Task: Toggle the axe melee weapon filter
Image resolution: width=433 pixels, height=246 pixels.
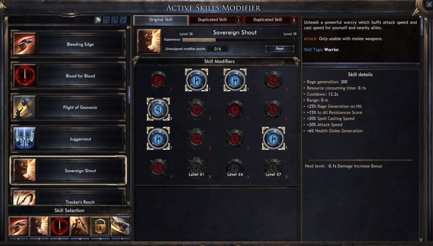Action: (x=98, y=20)
